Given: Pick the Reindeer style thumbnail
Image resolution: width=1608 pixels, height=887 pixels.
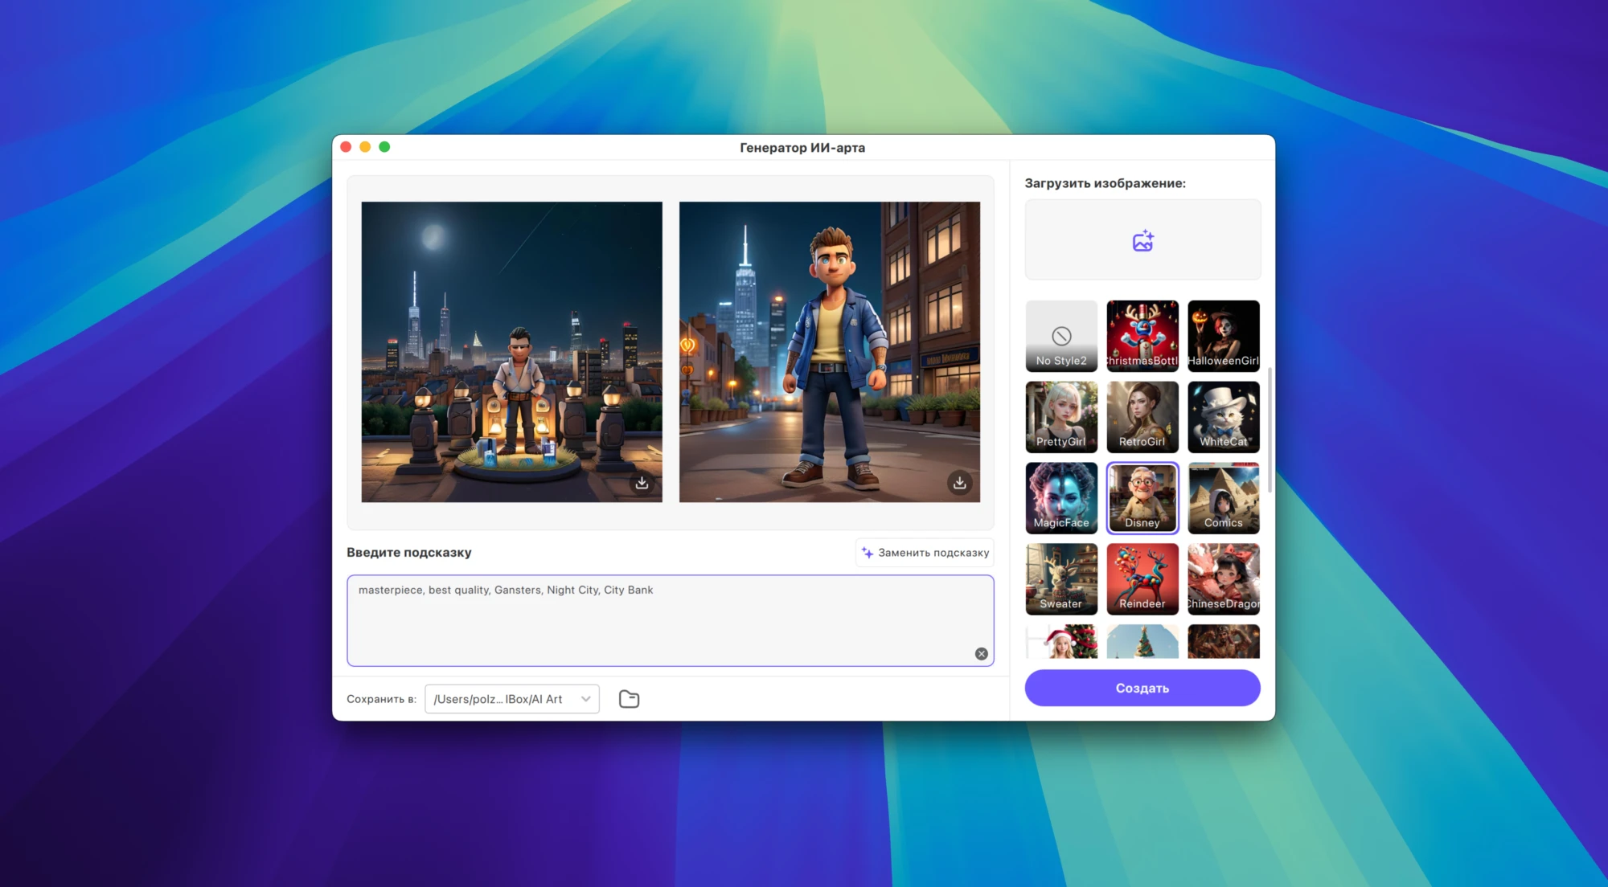Looking at the screenshot, I should click(1142, 578).
